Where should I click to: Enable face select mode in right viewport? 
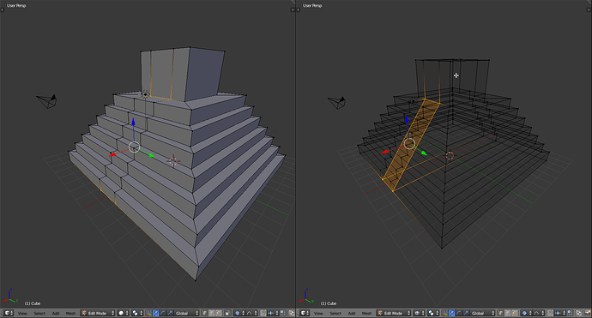tap(514, 313)
